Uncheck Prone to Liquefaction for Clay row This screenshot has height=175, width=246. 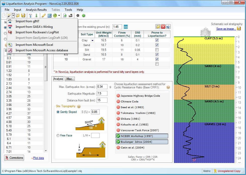(157, 40)
